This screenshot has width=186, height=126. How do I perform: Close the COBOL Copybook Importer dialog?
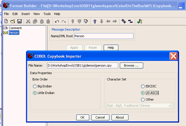(x=173, y=56)
